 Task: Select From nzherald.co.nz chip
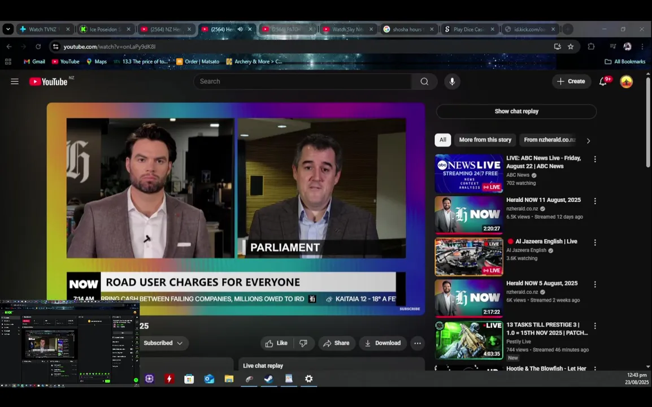point(549,140)
